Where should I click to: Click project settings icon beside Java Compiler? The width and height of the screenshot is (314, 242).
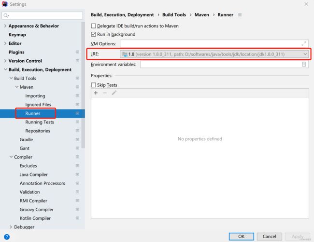click(77, 175)
